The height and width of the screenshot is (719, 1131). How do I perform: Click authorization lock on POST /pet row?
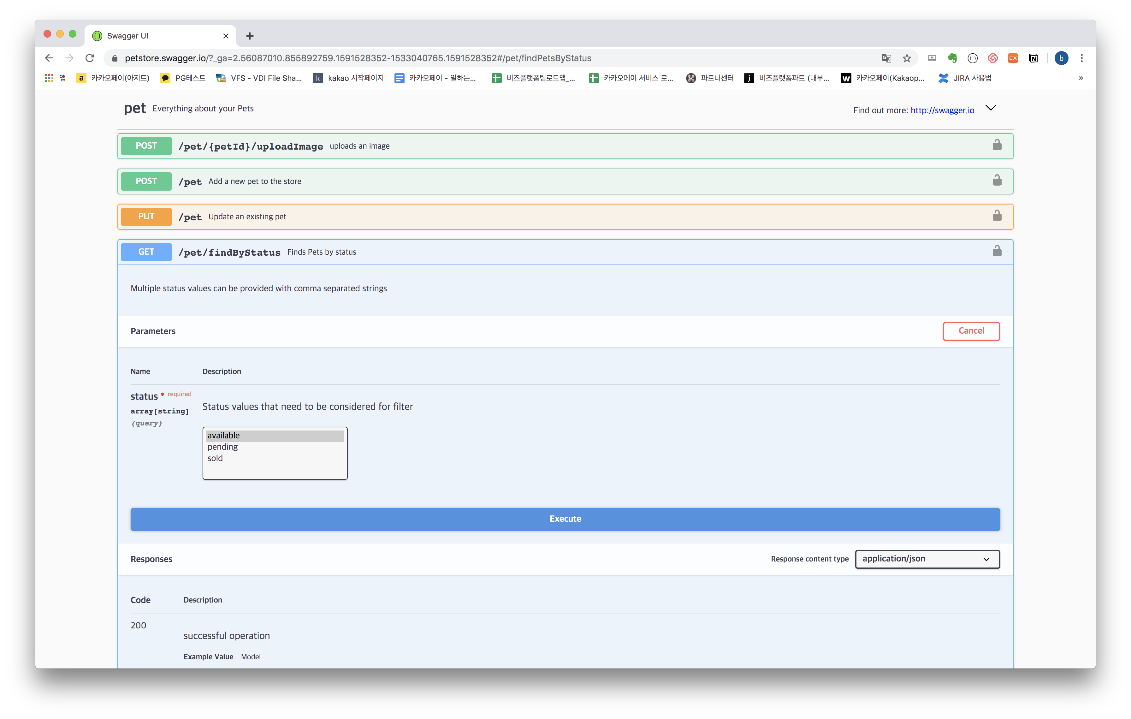(x=997, y=181)
